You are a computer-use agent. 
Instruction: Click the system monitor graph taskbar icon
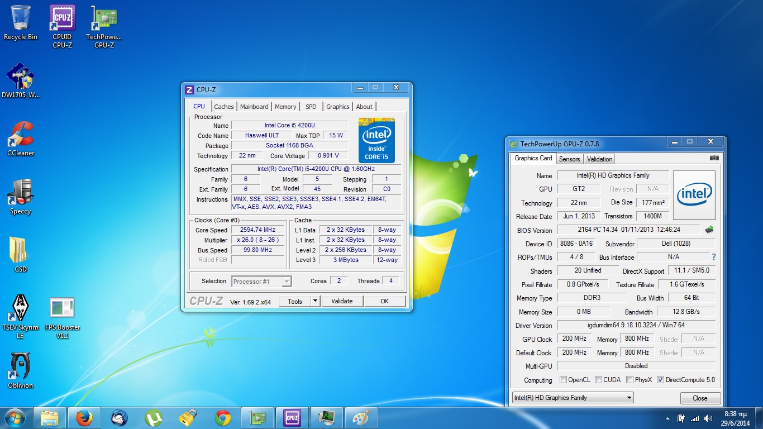(327, 418)
